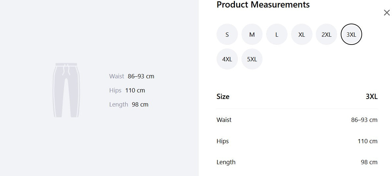Image resolution: width=392 pixels, height=176 pixels.
Task: Switch to size 4XL
Action: tap(227, 59)
